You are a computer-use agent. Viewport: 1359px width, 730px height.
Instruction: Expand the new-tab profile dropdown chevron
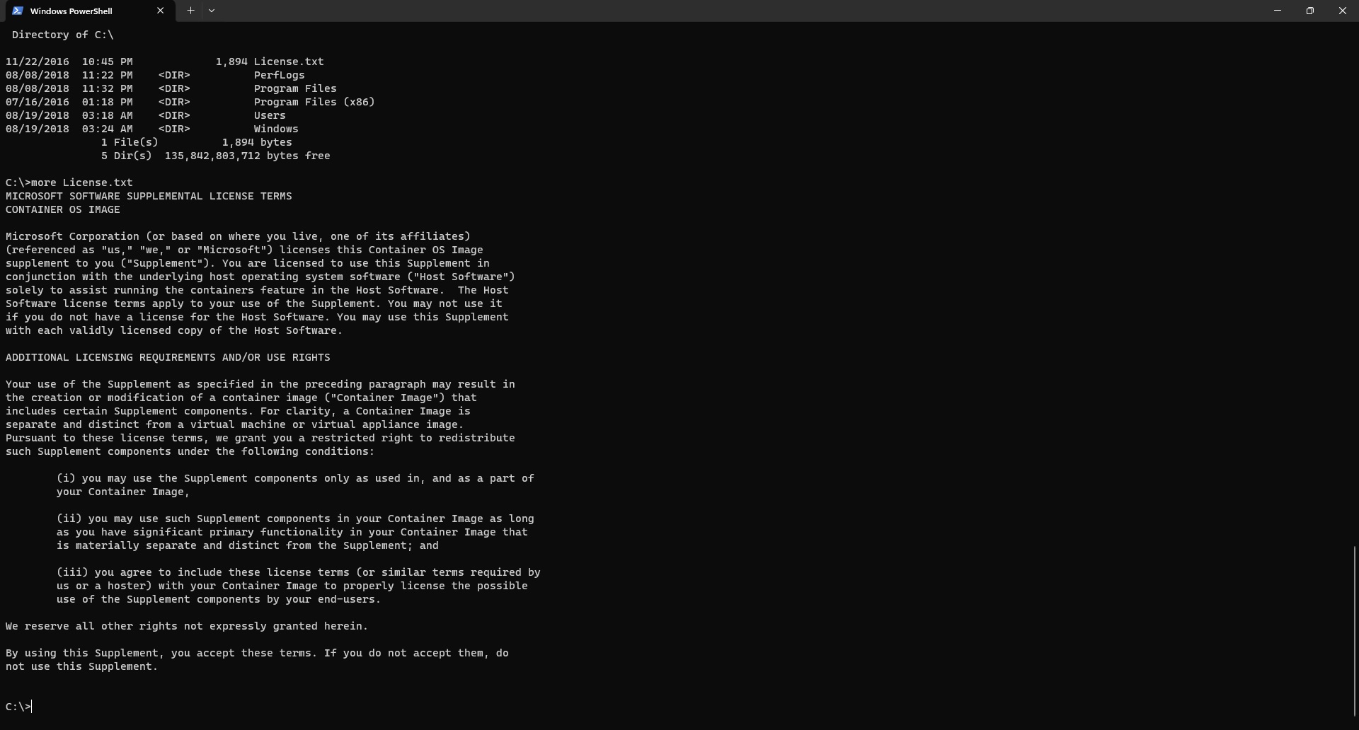212,11
